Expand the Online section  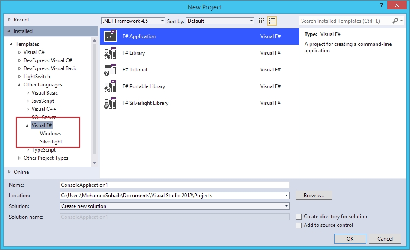9,172
